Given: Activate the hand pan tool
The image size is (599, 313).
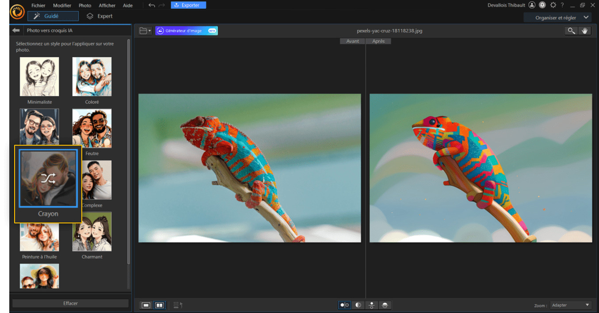Looking at the screenshot, I should [x=584, y=31].
